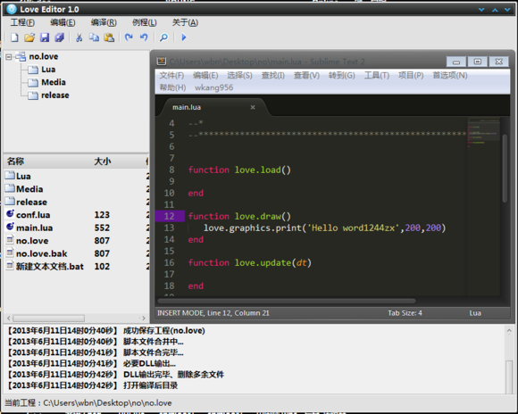518x414 pixels.
Task: Click the Run play toolbar icon
Action: 184,37
